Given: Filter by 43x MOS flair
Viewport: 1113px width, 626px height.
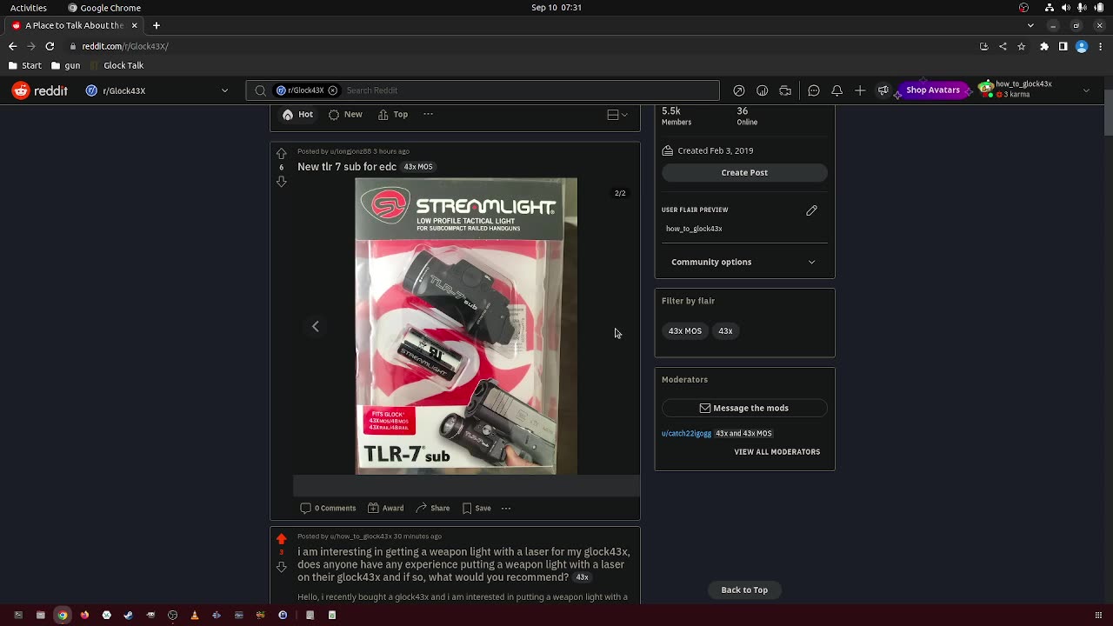Looking at the screenshot, I should pyautogui.click(x=685, y=331).
